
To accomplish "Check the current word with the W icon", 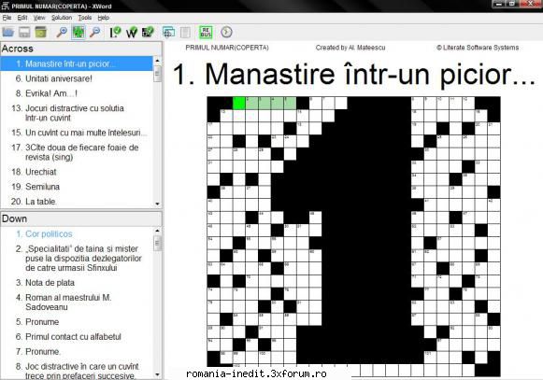I will 132,32.
